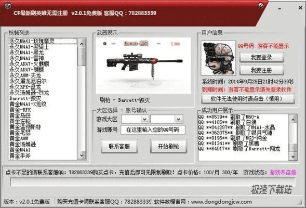Click www.dongdongjcw.com in status bar

tap(221, 202)
